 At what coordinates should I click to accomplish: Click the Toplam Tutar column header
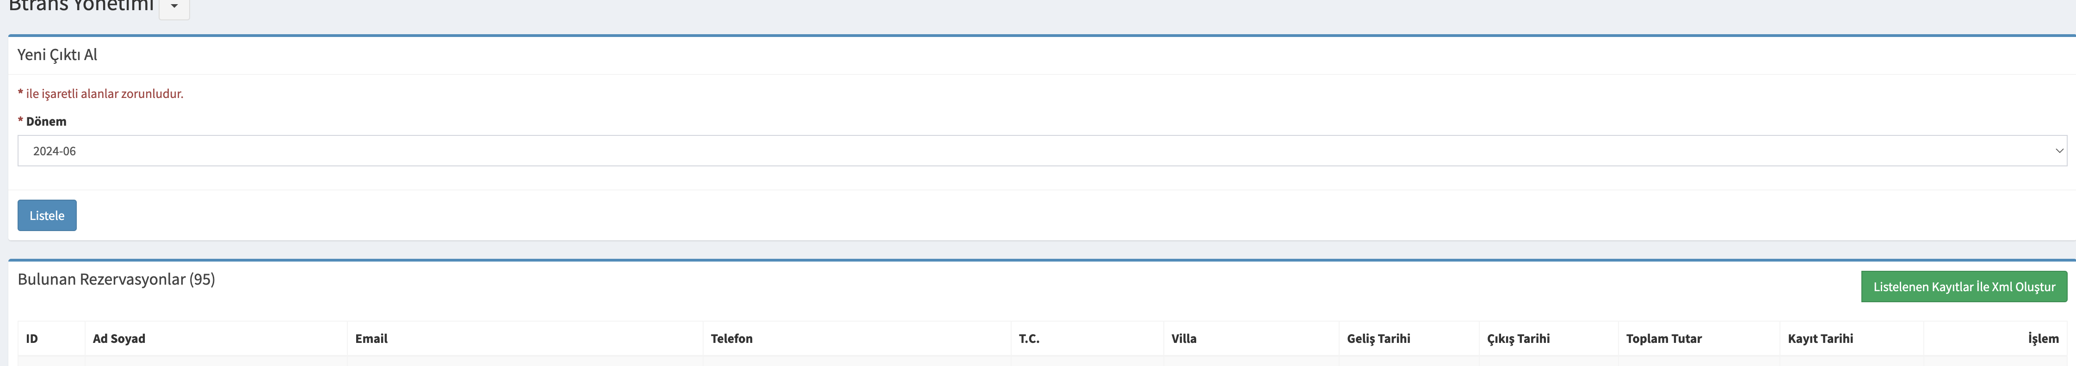pos(1664,339)
